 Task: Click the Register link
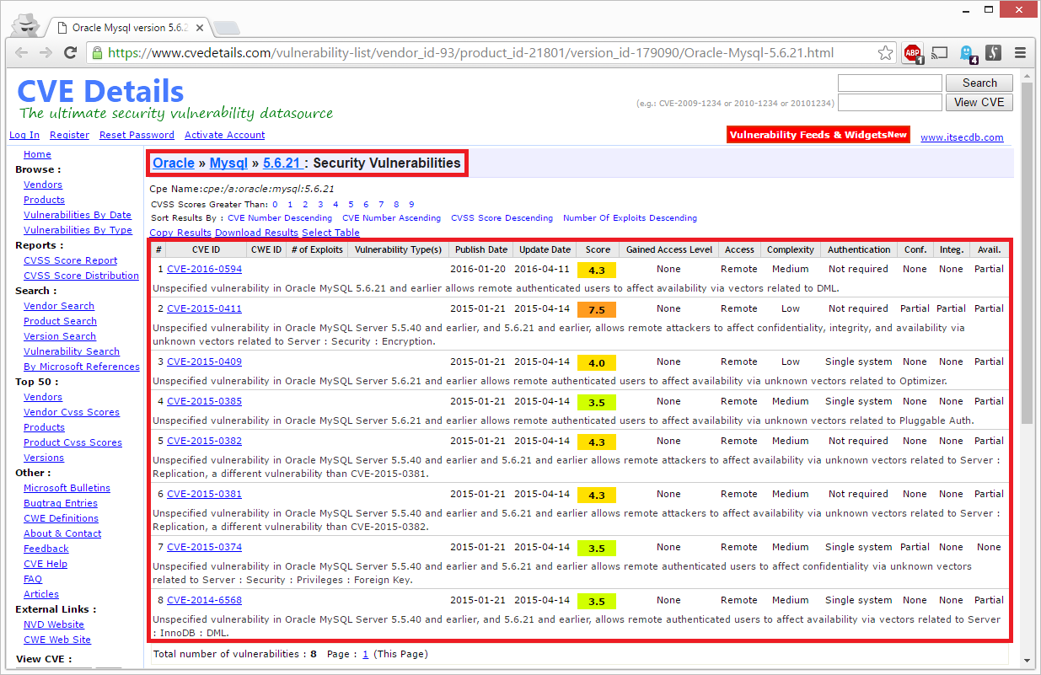click(69, 135)
